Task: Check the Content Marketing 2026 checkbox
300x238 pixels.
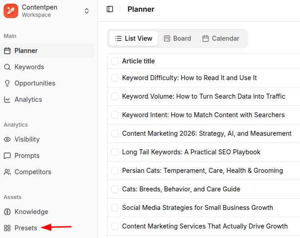Action: (x=115, y=133)
